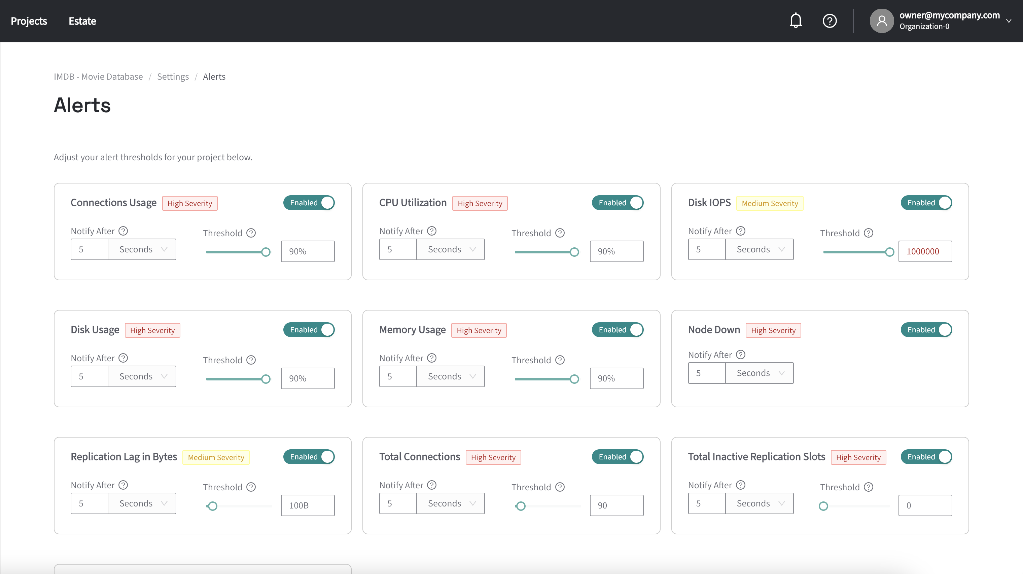Image resolution: width=1023 pixels, height=574 pixels.
Task: Disable the Node Down alert toggle
Action: (926, 330)
